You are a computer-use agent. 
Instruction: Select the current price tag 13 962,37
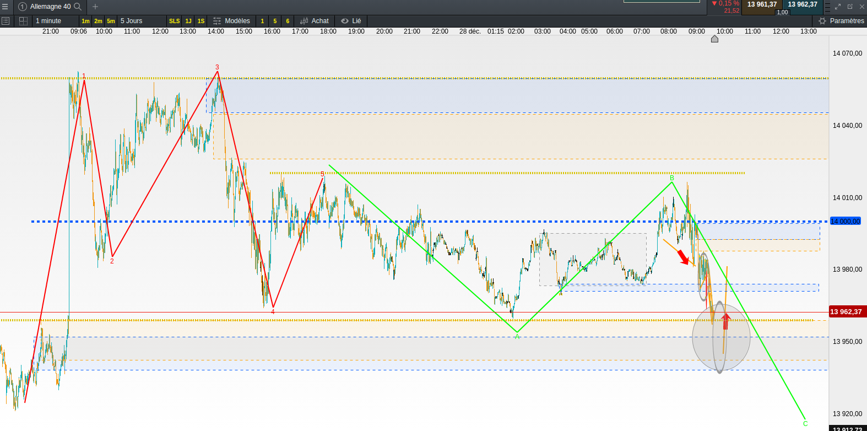pyautogui.click(x=847, y=312)
